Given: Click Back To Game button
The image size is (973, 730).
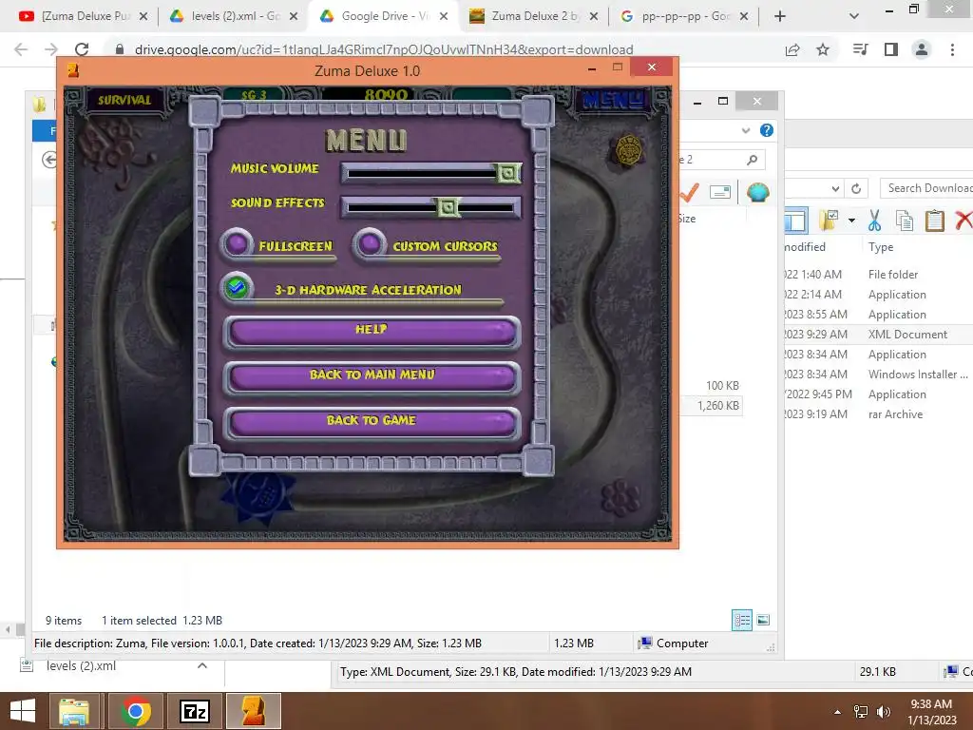Looking at the screenshot, I should (x=372, y=423).
